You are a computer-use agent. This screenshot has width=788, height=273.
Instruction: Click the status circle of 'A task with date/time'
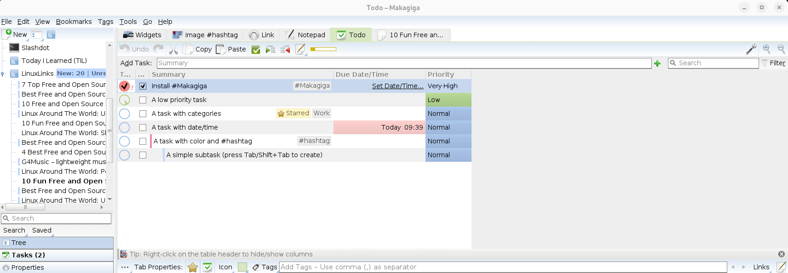coord(124,127)
